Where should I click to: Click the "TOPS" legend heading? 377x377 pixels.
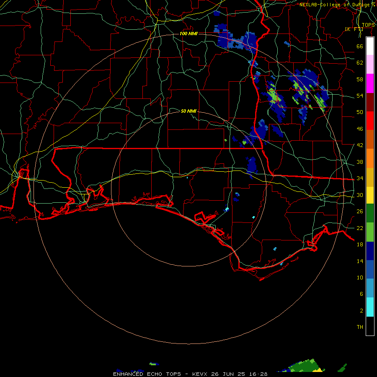[x=368, y=25]
